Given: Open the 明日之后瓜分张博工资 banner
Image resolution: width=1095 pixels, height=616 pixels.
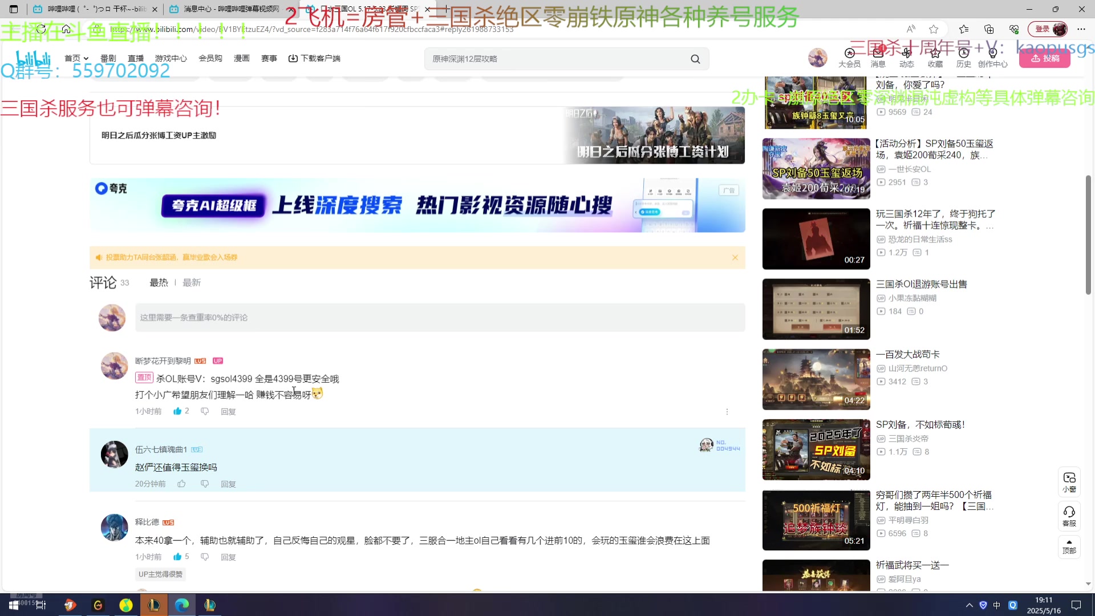Looking at the screenshot, I should tap(417, 136).
